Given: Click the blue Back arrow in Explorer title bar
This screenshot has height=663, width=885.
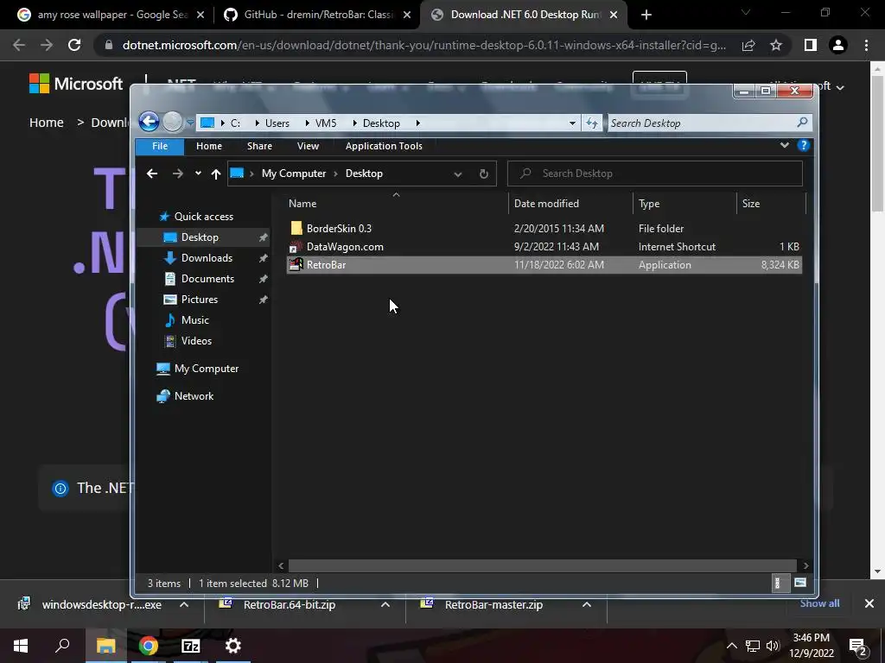Looking at the screenshot, I should coord(149,121).
